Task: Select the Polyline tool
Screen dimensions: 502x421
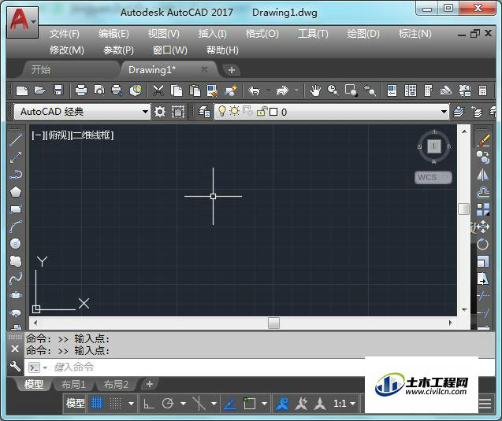Action: tap(16, 175)
